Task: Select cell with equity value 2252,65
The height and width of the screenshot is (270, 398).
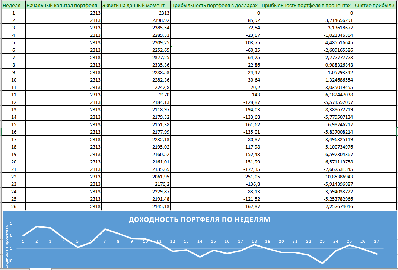Action: coord(136,50)
